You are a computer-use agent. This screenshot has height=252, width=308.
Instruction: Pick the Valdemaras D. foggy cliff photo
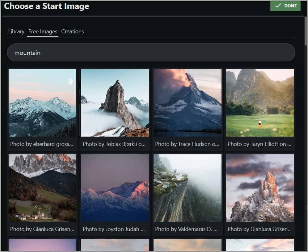[187, 188]
